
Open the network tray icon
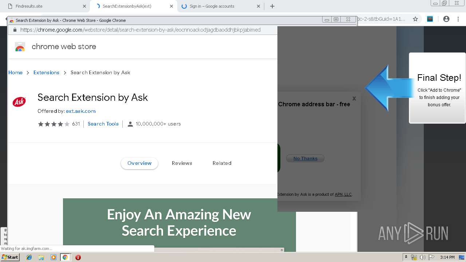(x=414, y=257)
